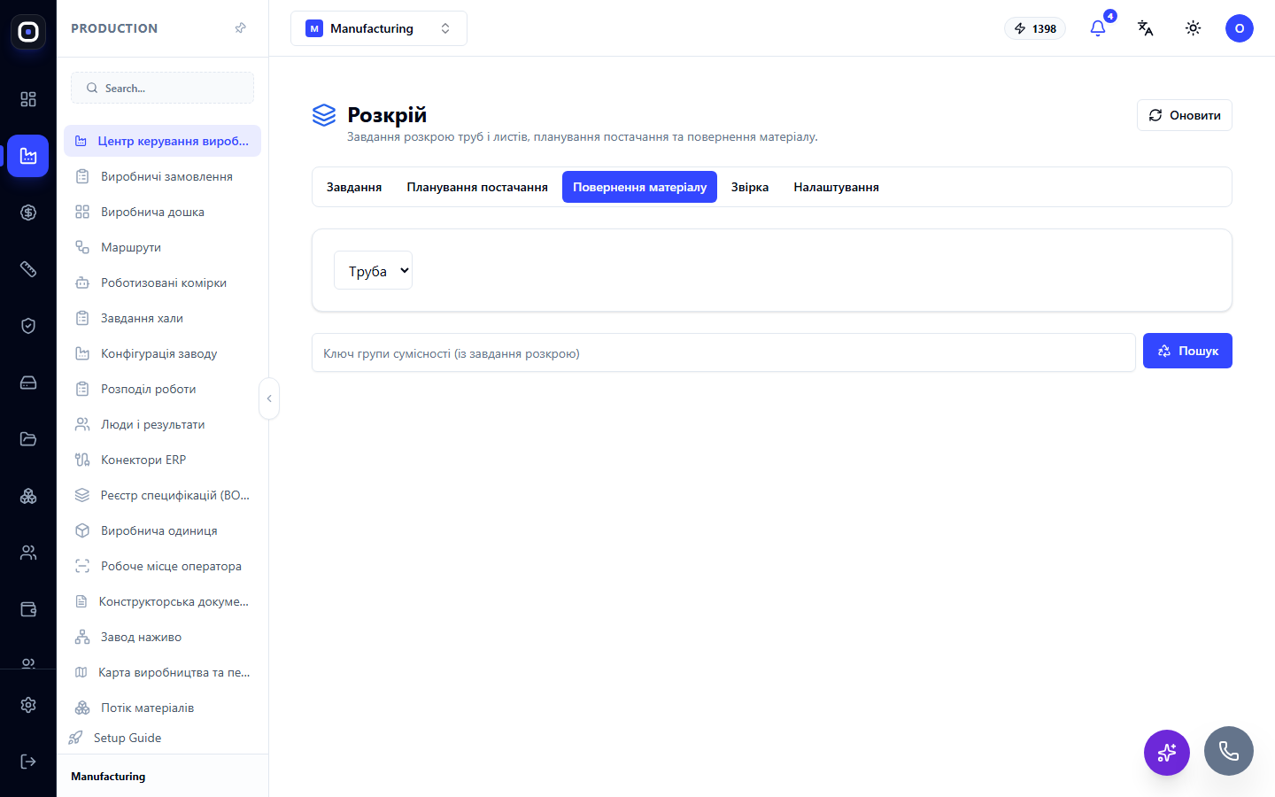Focus the compatibility group key input

723,352
